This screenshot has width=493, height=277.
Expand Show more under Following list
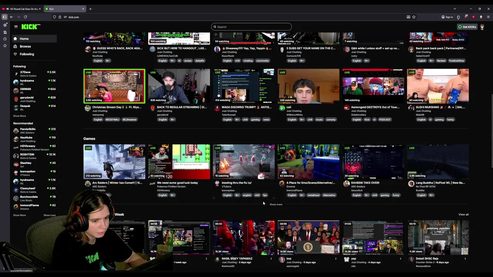click(20, 116)
